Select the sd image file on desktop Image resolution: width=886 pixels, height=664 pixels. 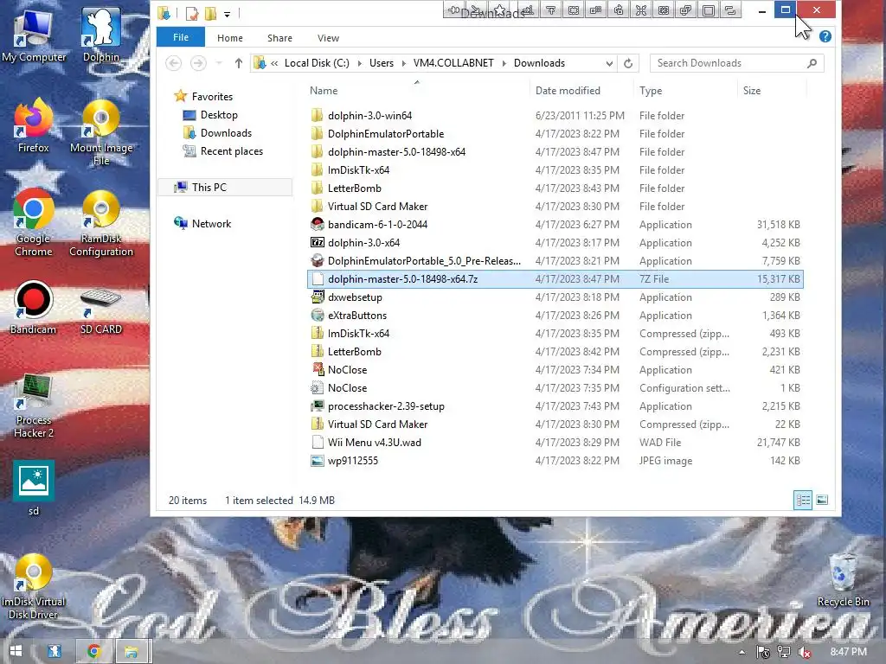click(x=34, y=488)
